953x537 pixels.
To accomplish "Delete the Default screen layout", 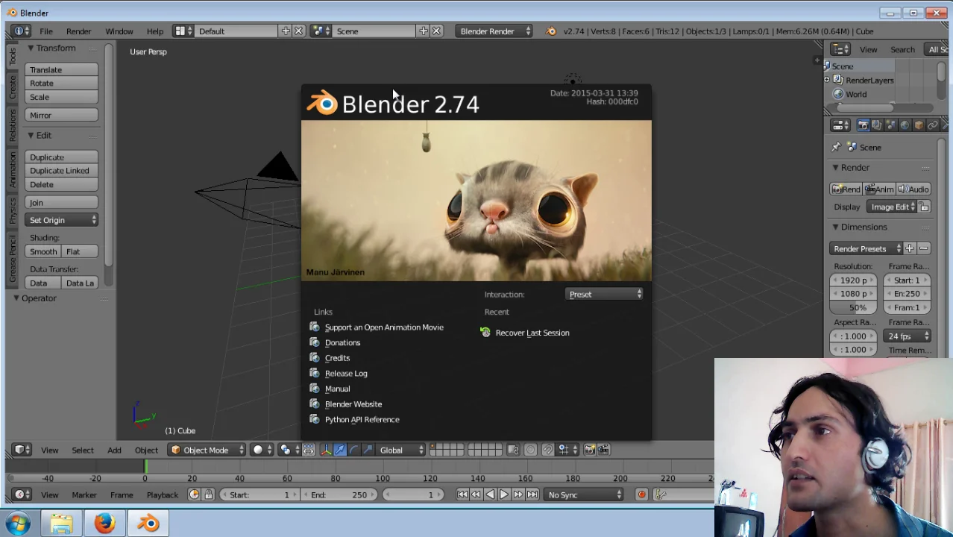I will point(299,31).
